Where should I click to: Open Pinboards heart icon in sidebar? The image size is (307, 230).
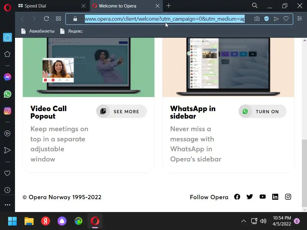(x=7, y=173)
